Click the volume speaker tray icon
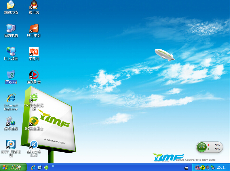This screenshot has width=230, height=171. 208,168
